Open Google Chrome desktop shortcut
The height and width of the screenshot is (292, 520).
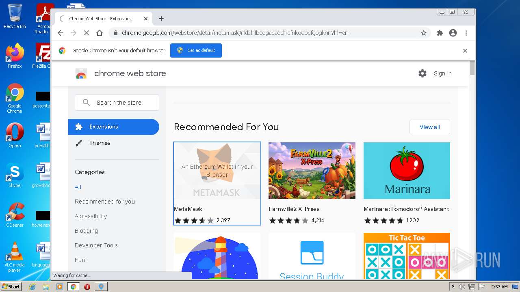[15, 99]
